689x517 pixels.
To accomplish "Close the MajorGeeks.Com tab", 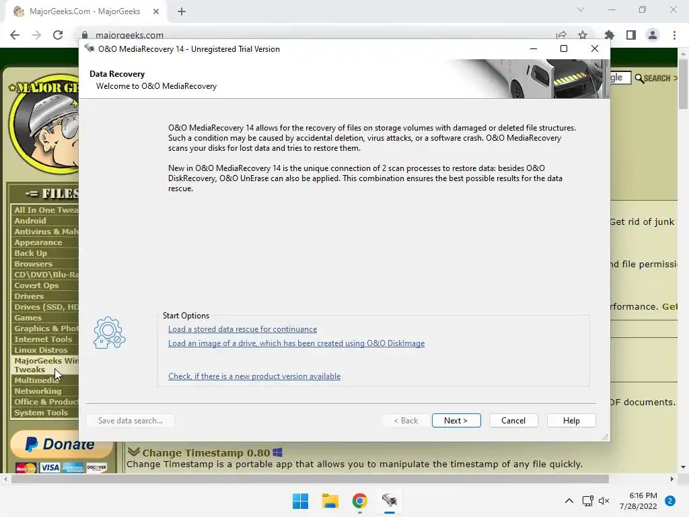I will pyautogui.click(x=156, y=11).
